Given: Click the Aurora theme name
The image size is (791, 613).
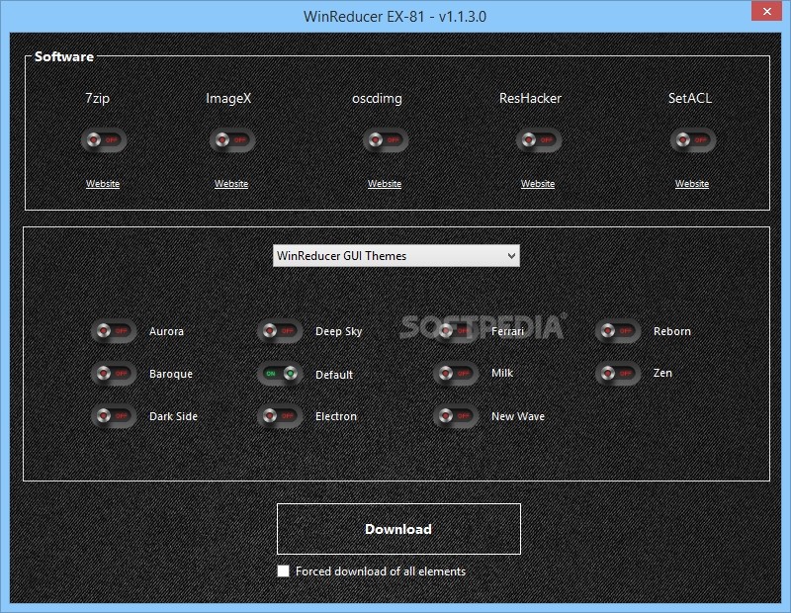Looking at the screenshot, I should pos(166,331).
